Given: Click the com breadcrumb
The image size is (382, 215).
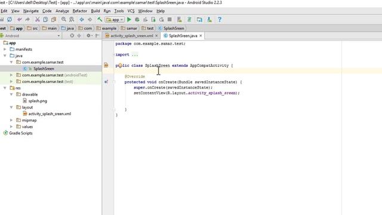Looking at the screenshot, I should [x=85, y=28].
